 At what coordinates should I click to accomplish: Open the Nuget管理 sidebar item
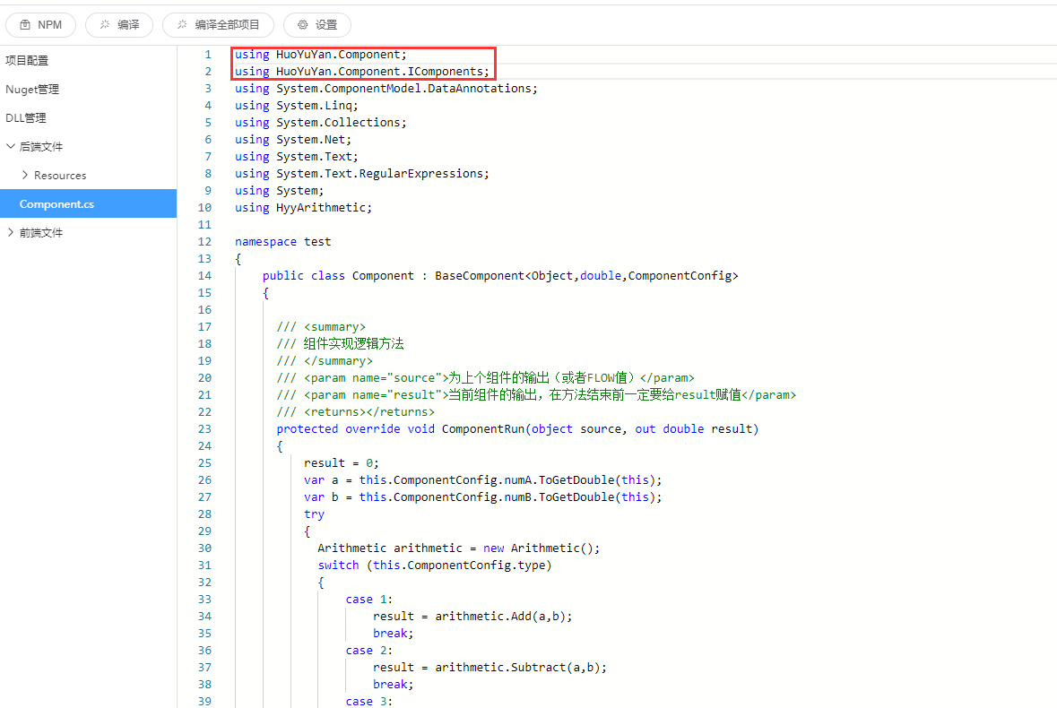32,90
